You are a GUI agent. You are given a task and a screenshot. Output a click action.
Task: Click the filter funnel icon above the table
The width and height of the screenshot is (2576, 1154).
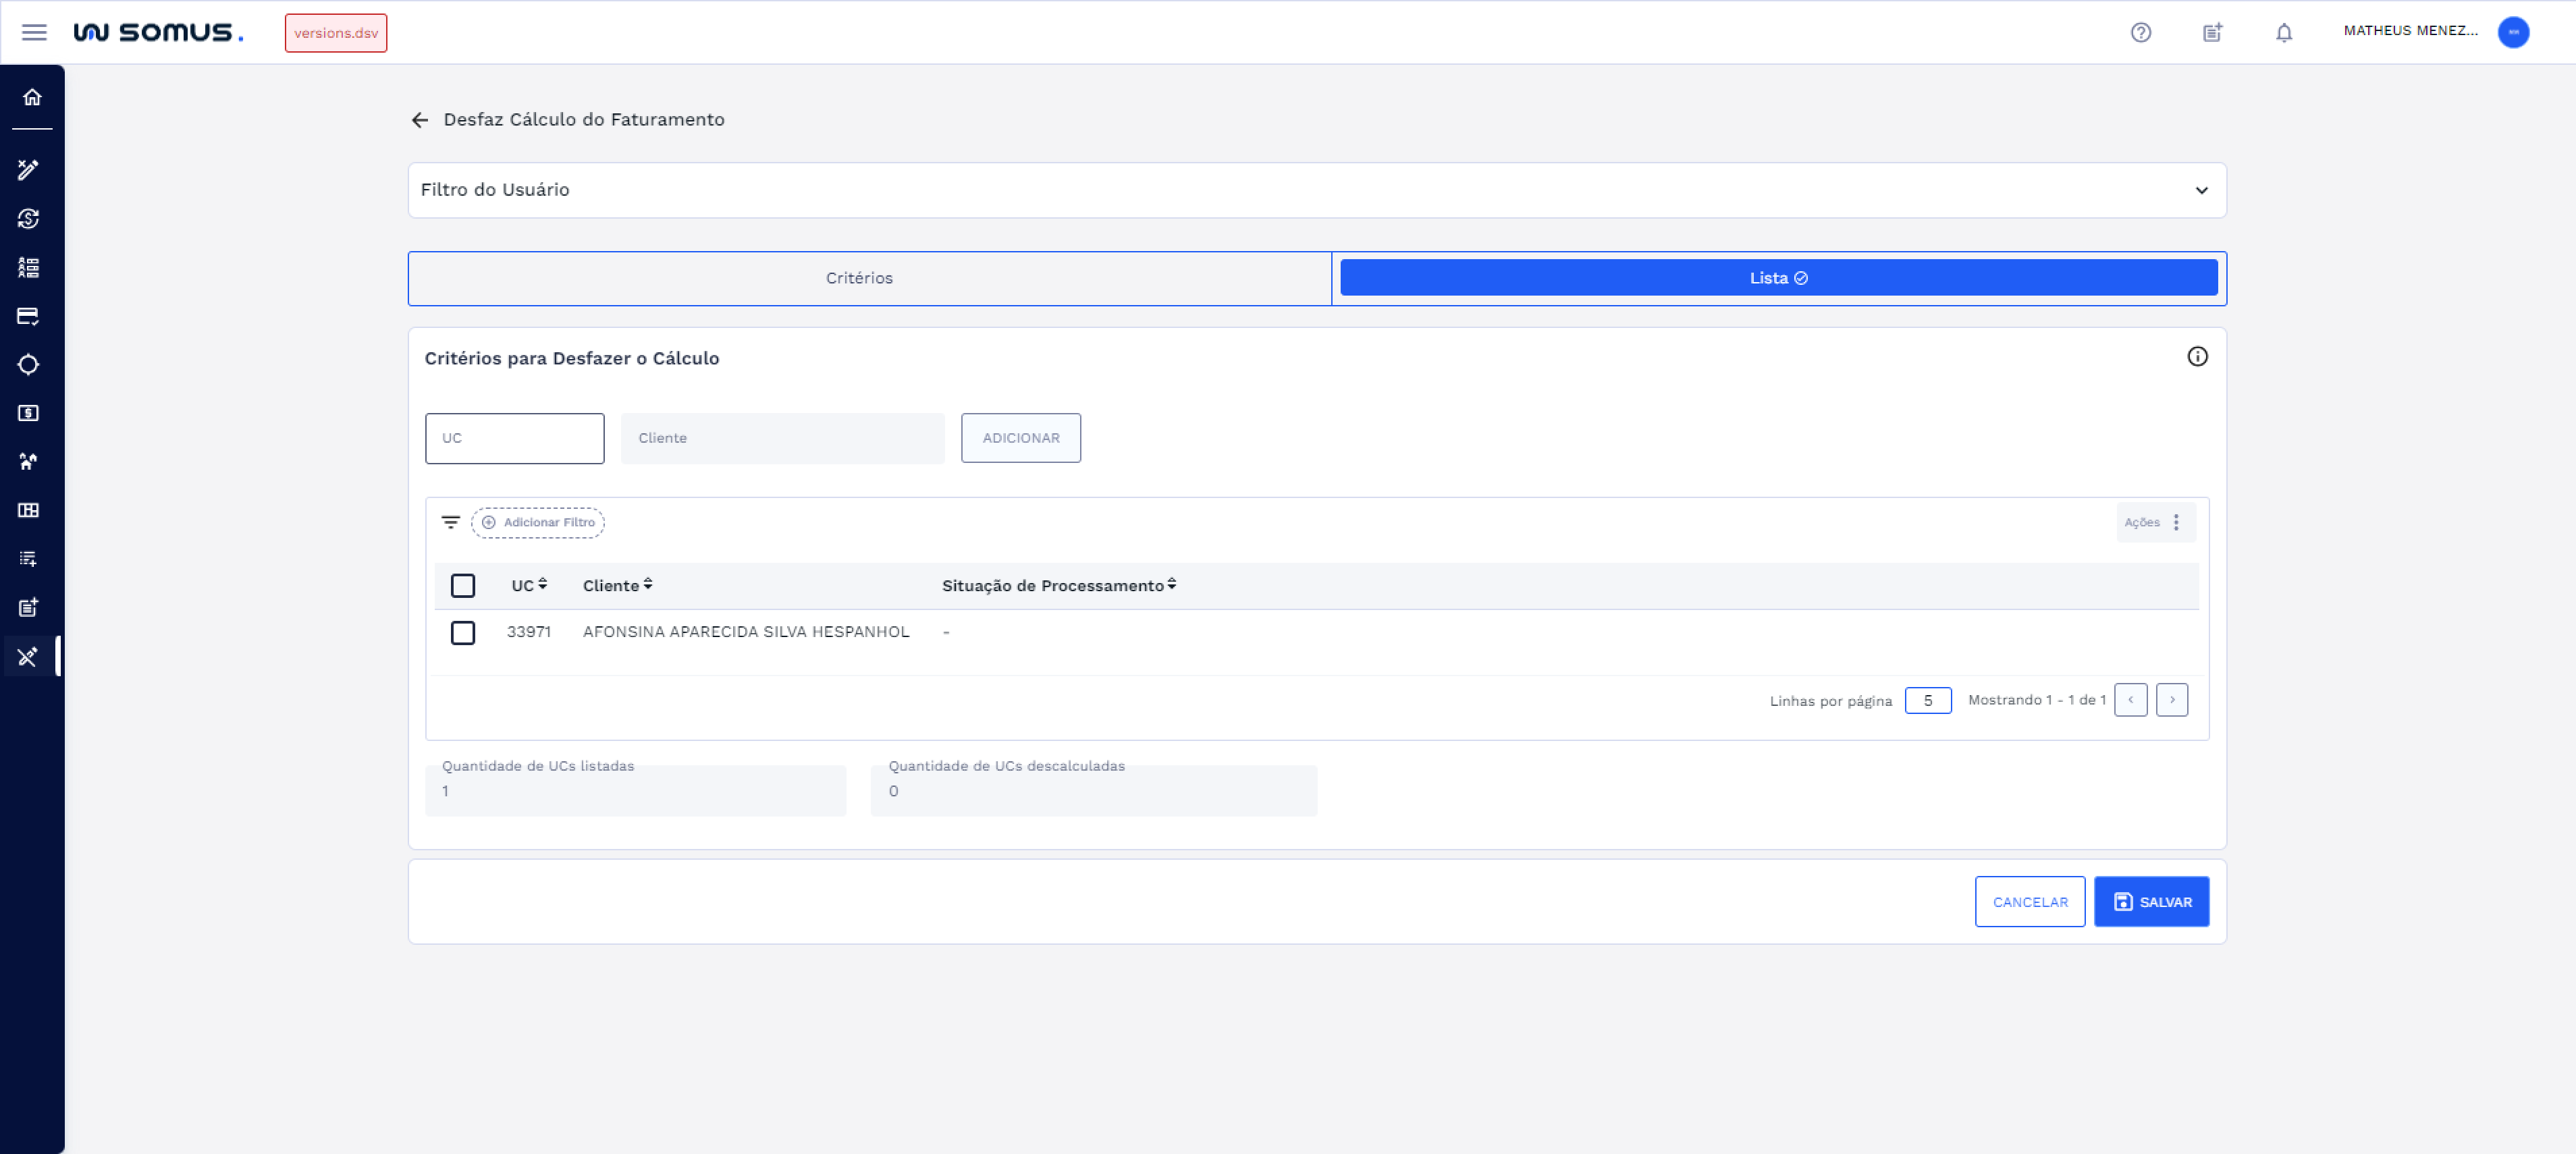[450, 522]
